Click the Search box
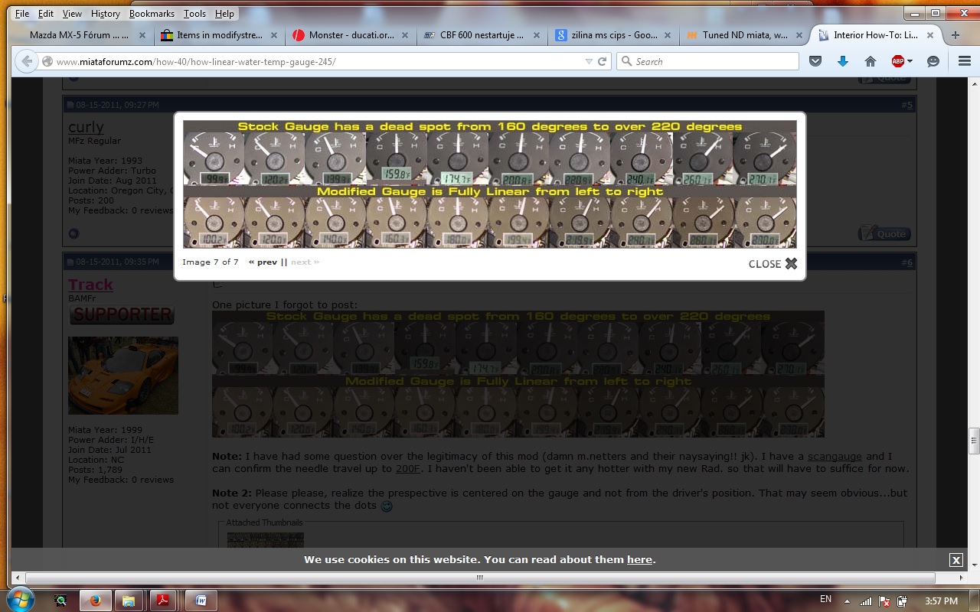The width and height of the screenshot is (980, 612). [x=707, y=61]
